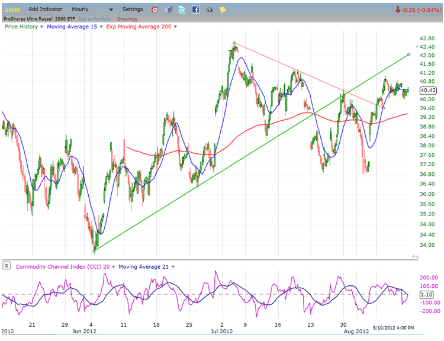Click the blue book icon in toolbar
This screenshot has height=341, width=444.
[x=169, y=9]
